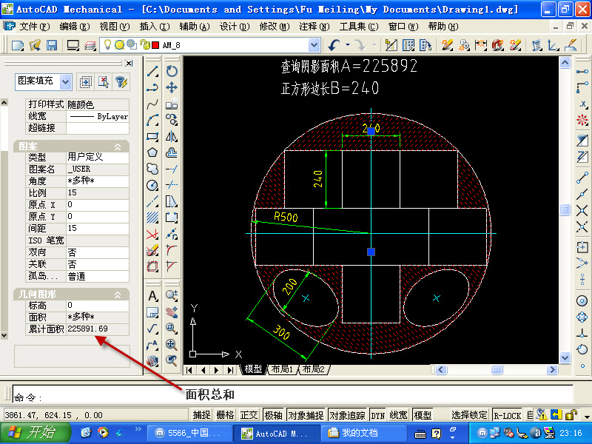Image resolution: width=592 pixels, height=444 pixels.
Task: Open the 视图(V) menu
Action: (x=115, y=27)
